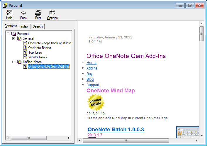Viewport: 207px width, 146px height.
Task: Click the Unfiled Notes book icon
Action: pyautogui.click(x=19, y=62)
